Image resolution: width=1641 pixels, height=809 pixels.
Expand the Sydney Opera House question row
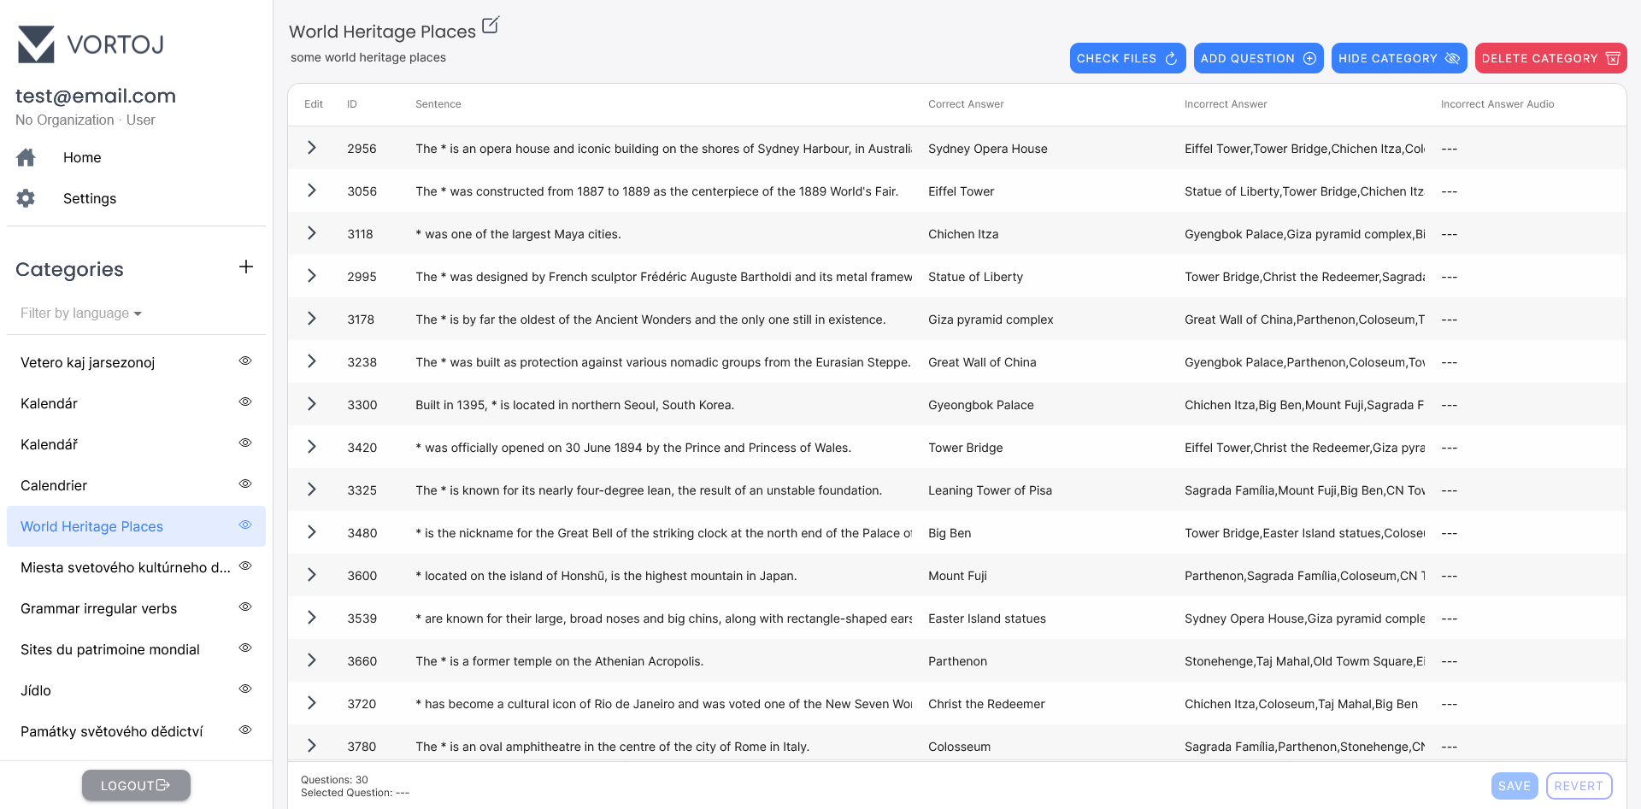(312, 148)
